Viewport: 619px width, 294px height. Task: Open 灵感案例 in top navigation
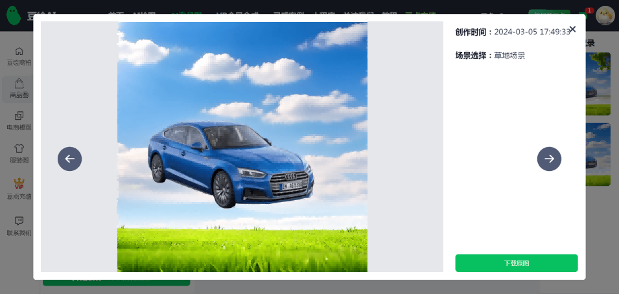(287, 12)
